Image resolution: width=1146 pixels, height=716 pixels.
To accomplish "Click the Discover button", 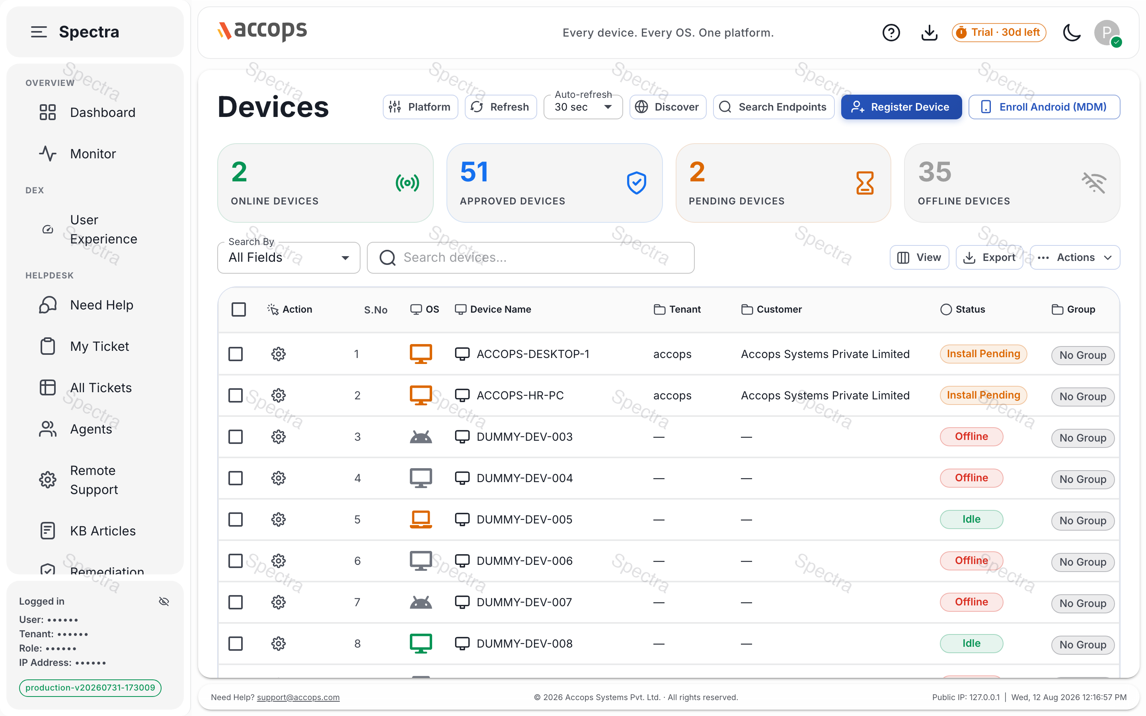I will 668,107.
